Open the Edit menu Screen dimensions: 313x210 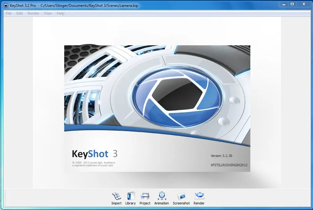[x=19, y=13]
